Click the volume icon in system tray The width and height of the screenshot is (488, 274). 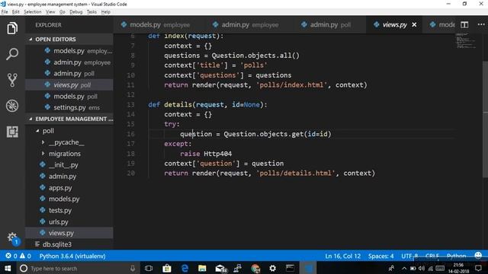click(422, 268)
